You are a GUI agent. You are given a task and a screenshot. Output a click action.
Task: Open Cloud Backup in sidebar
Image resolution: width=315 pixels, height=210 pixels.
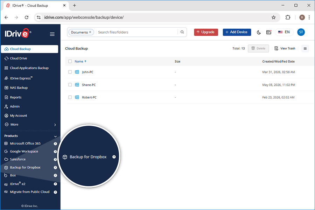tap(29, 49)
